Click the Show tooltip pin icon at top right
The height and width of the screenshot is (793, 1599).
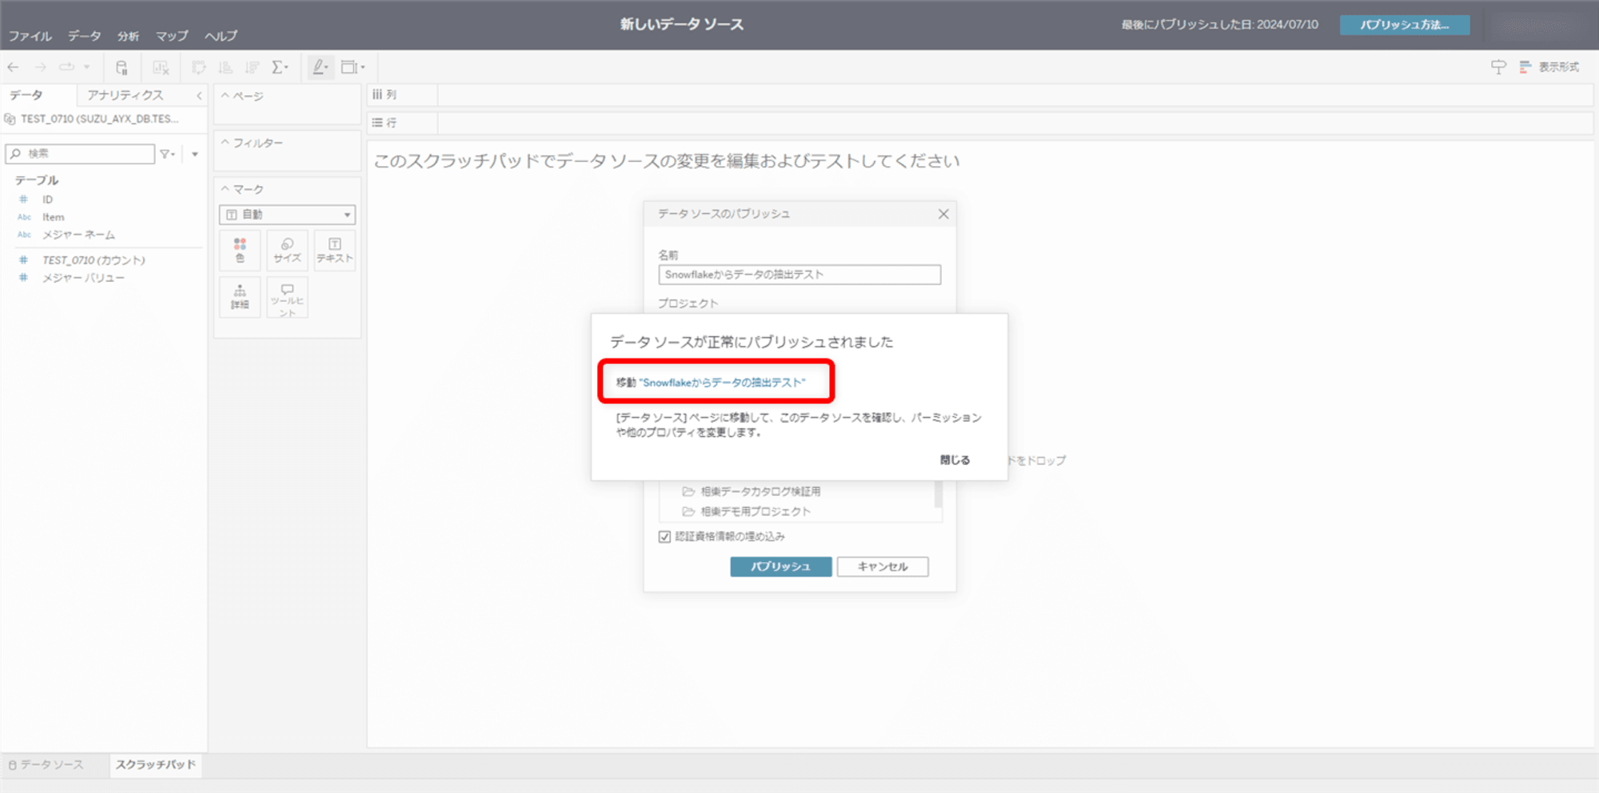tap(1498, 67)
